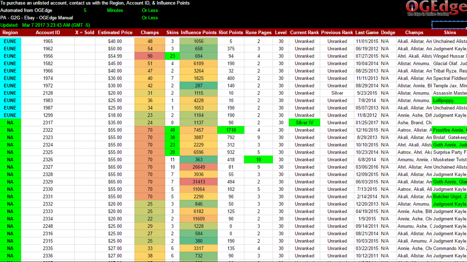Select the outlined blue cell below the logo
This screenshot has width=467, height=262.
[449, 25]
